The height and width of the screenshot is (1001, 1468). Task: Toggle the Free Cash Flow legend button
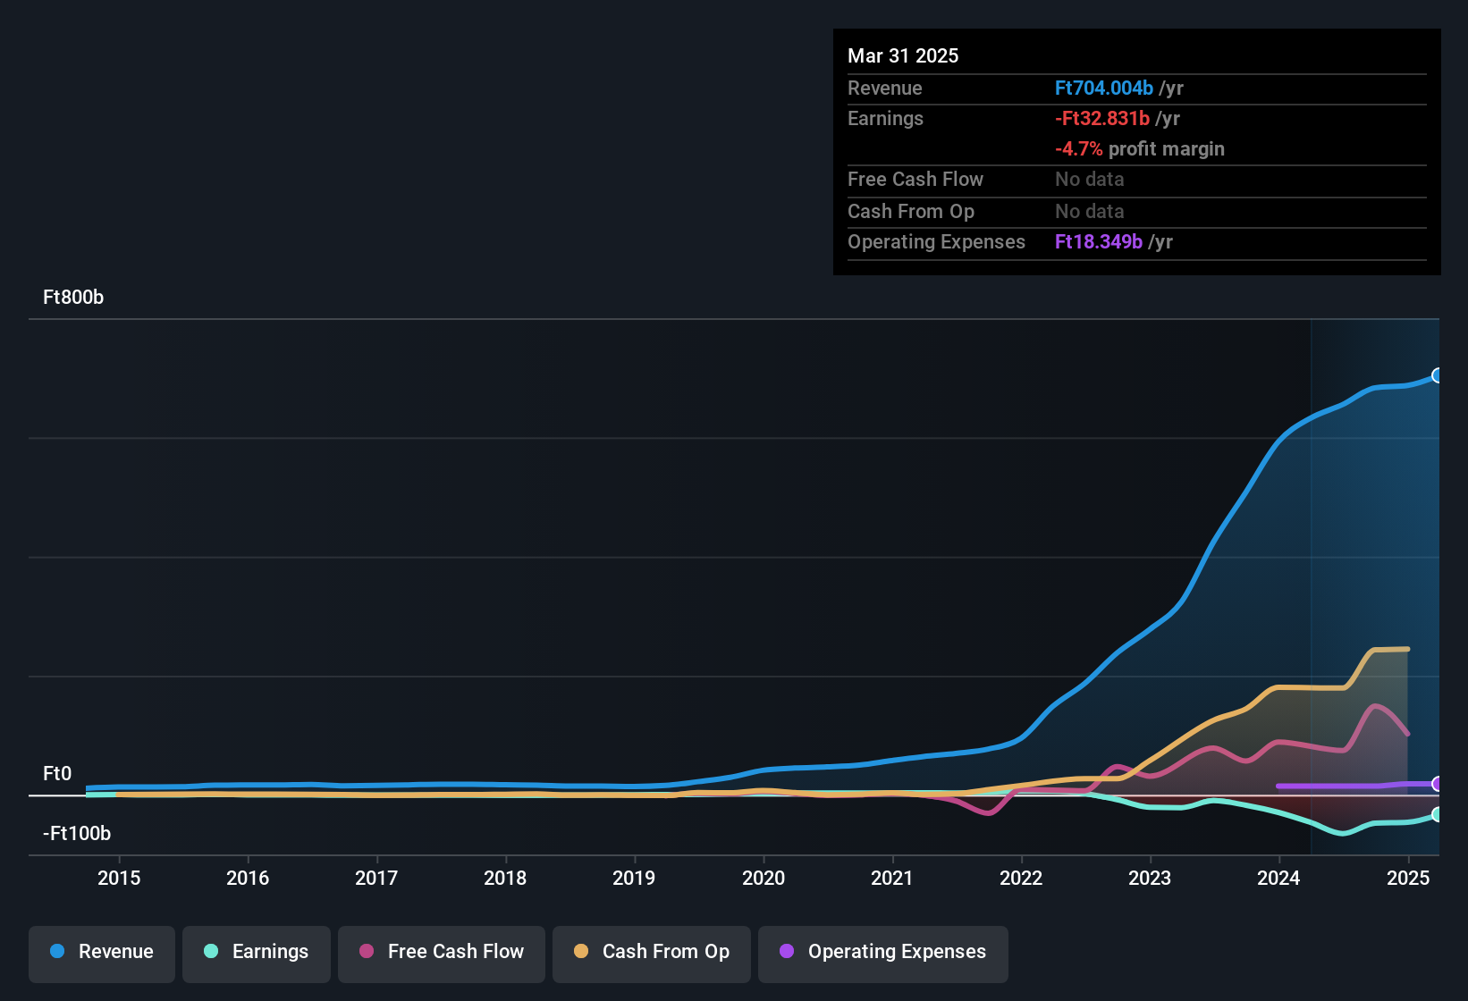pyautogui.click(x=442, y=954)
